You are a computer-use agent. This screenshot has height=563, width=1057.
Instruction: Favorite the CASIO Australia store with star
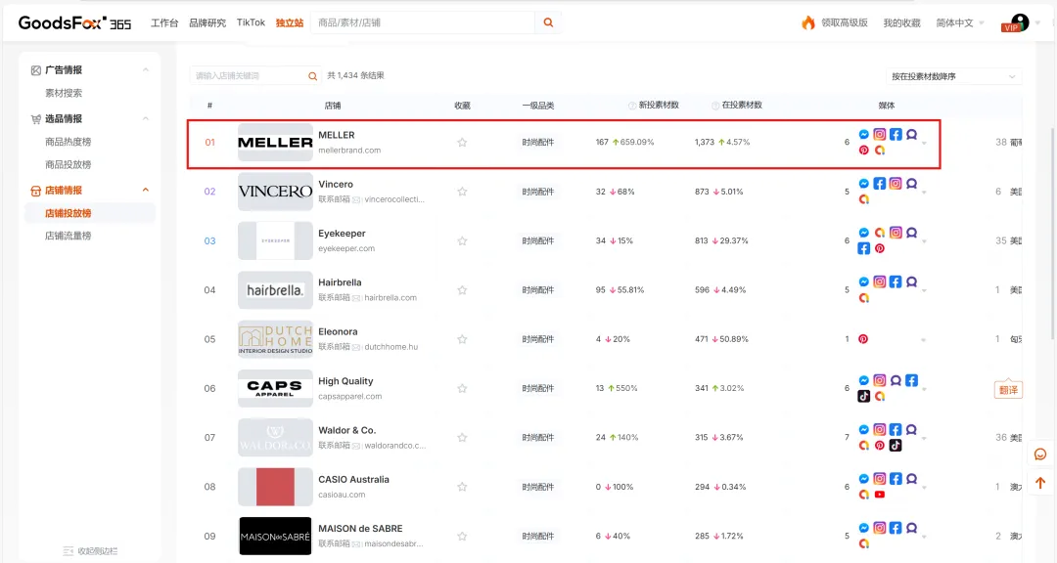462,486
